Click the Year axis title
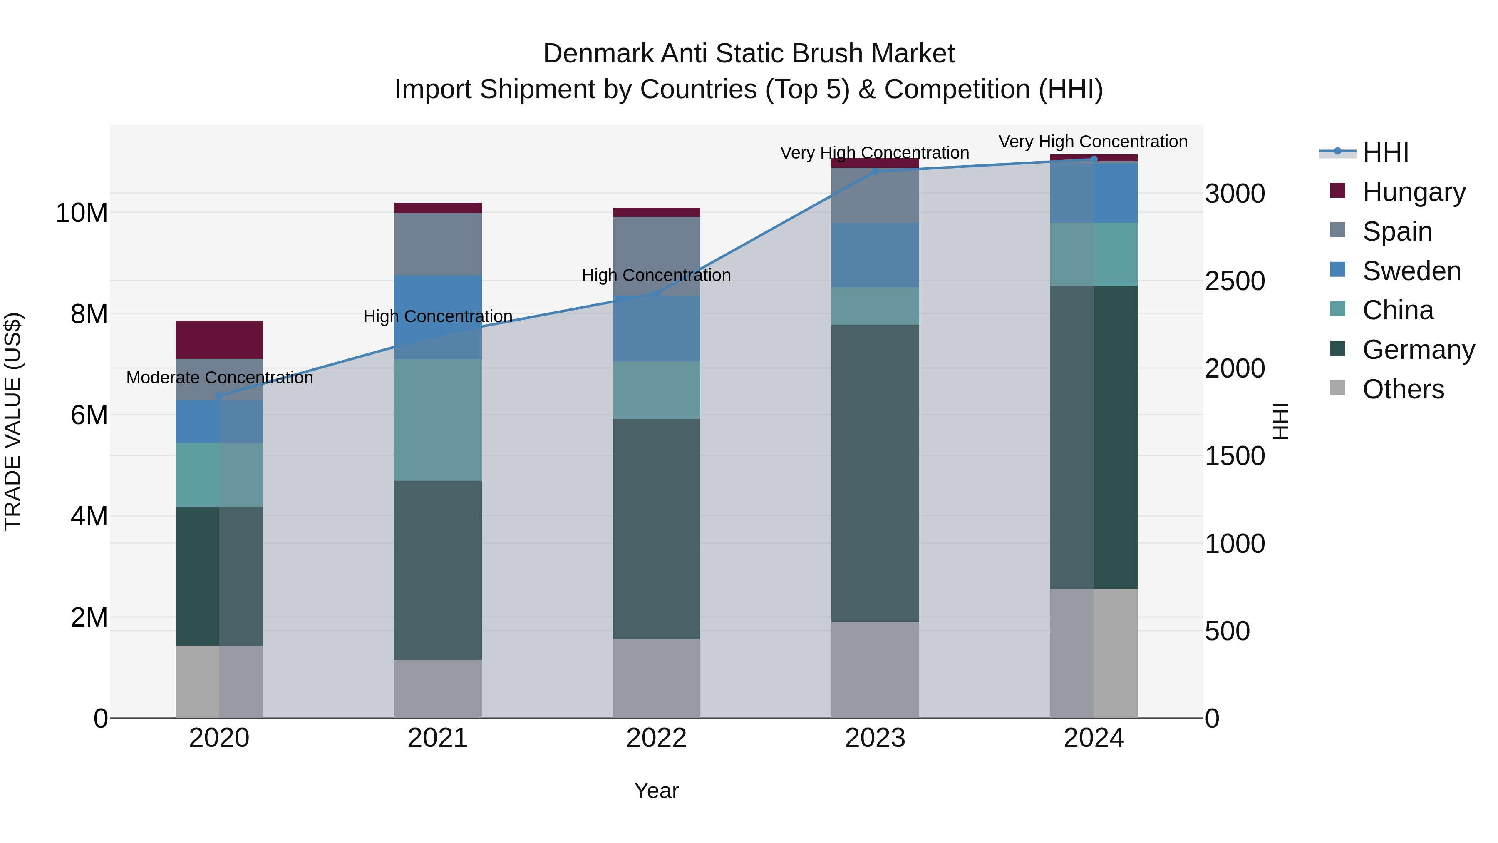Viewport: 1498px width, 843px height. tap(657, 791)
